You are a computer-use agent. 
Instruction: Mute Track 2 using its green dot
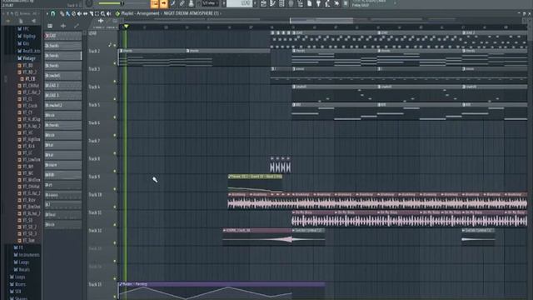pos(115,63)
